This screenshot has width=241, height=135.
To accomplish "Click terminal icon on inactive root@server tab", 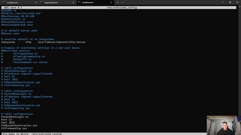I will (4, 3).
